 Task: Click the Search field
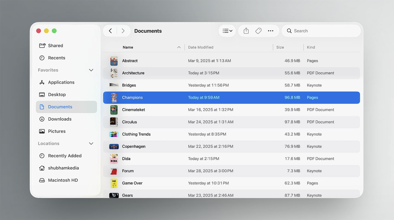[x=321, y=31]
